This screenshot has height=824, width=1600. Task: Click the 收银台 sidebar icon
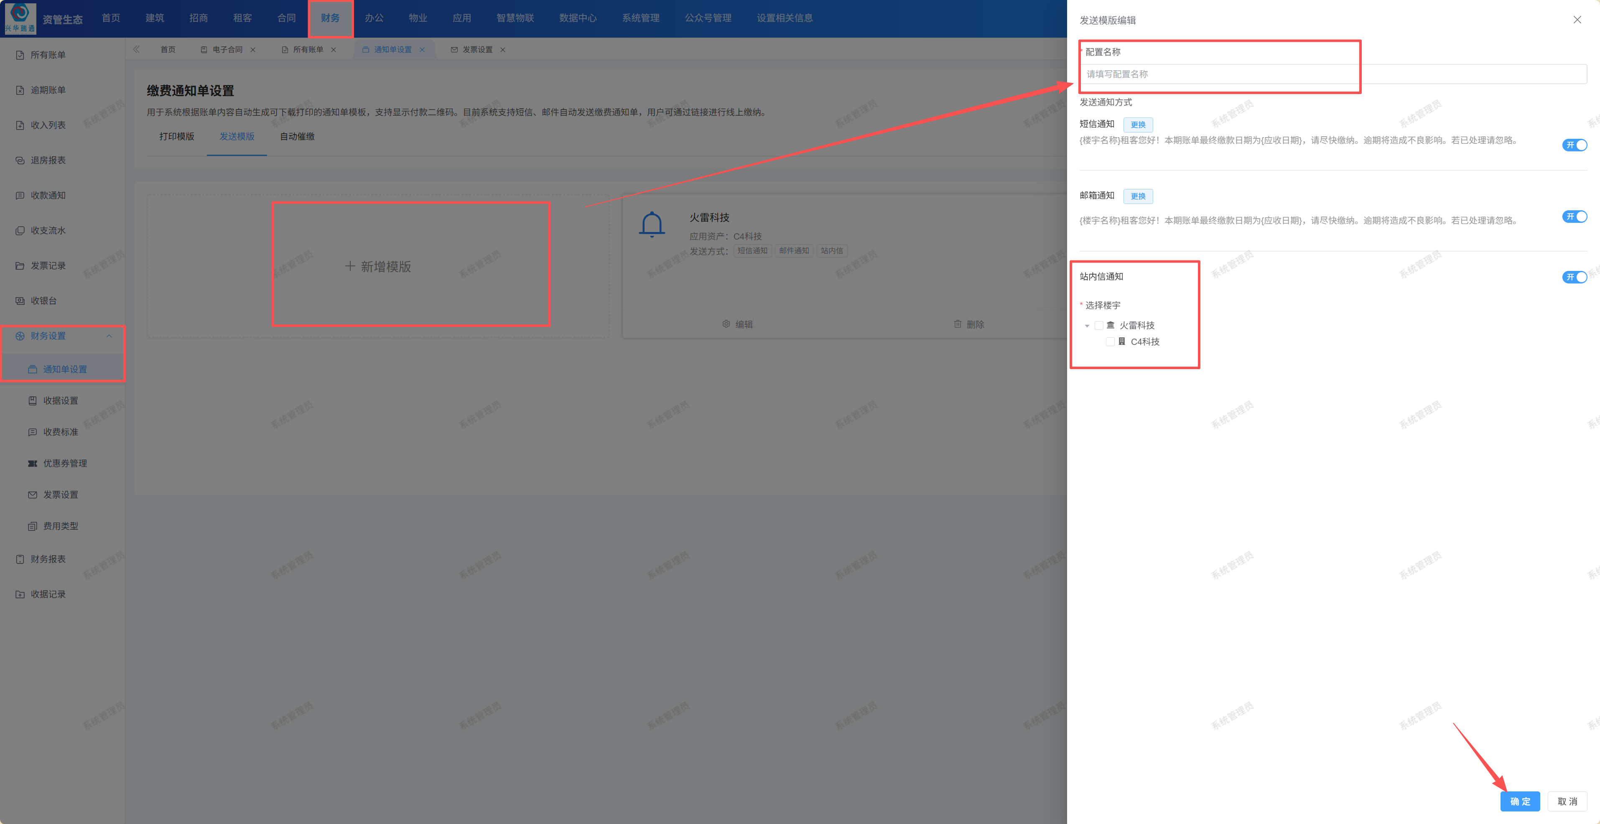coord(20,301)
